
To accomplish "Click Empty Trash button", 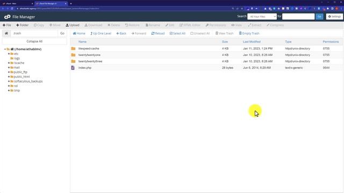I will [249, 33].
